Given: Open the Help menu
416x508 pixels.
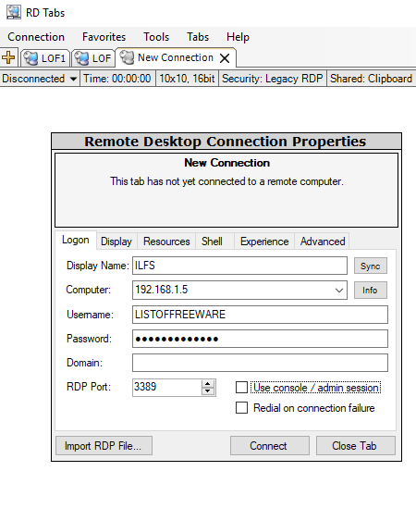Looking at the screenshot, I should coord(238,37).
